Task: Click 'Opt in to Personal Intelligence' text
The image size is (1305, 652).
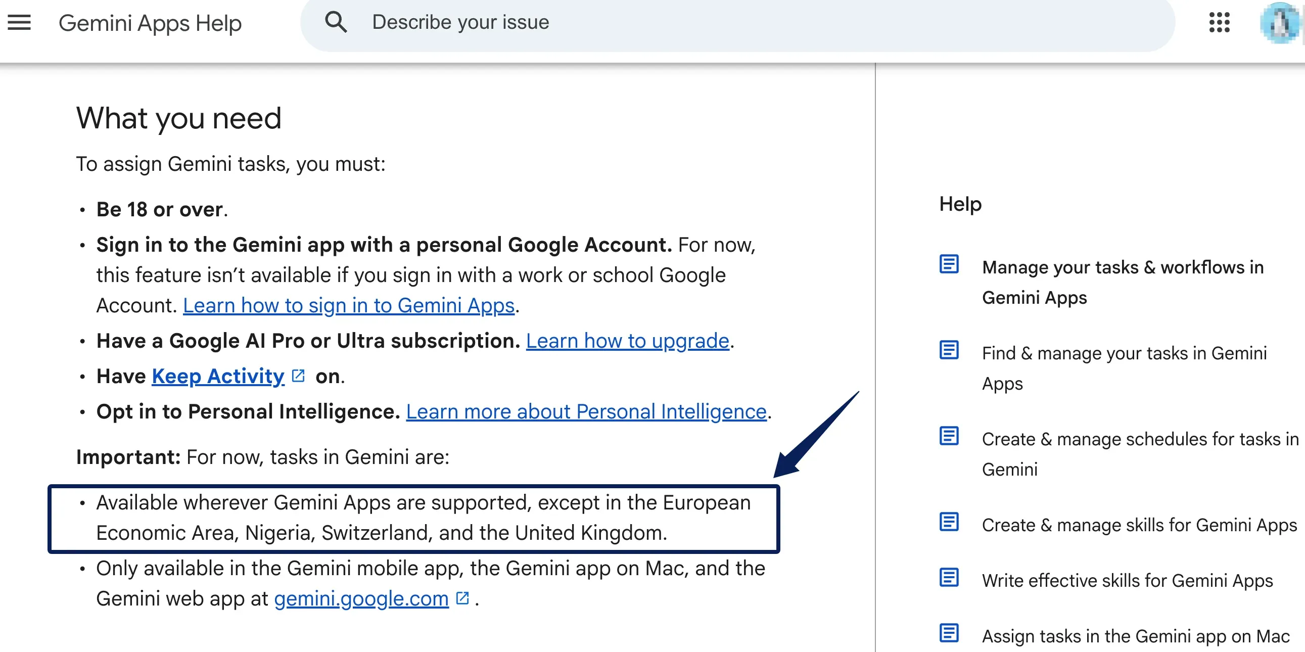Action: point(248,412)
